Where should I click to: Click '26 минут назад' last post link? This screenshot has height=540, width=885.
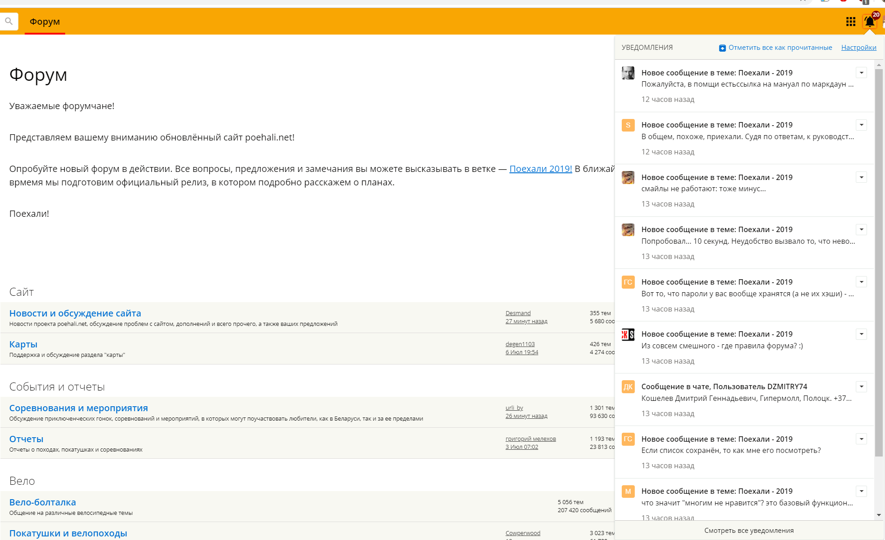click(x=527, y=416)
